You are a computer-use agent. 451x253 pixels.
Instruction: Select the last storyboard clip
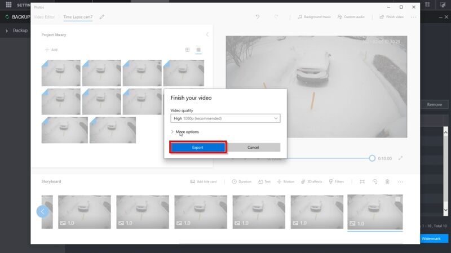[x=375, y=212]
